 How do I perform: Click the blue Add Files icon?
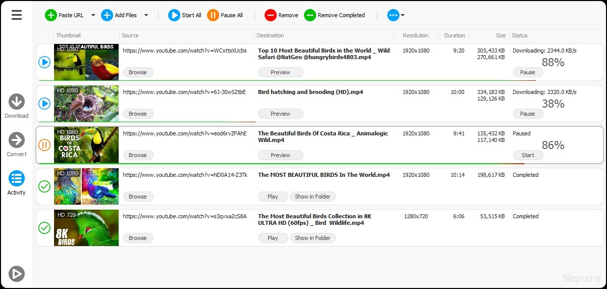107,15
